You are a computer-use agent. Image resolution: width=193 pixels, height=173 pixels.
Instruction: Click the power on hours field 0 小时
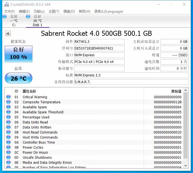coord(174,68)
